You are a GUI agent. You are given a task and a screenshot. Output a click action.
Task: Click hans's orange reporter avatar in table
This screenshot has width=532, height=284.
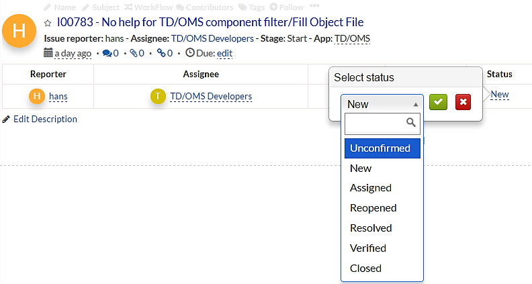[x=37, y=96]
